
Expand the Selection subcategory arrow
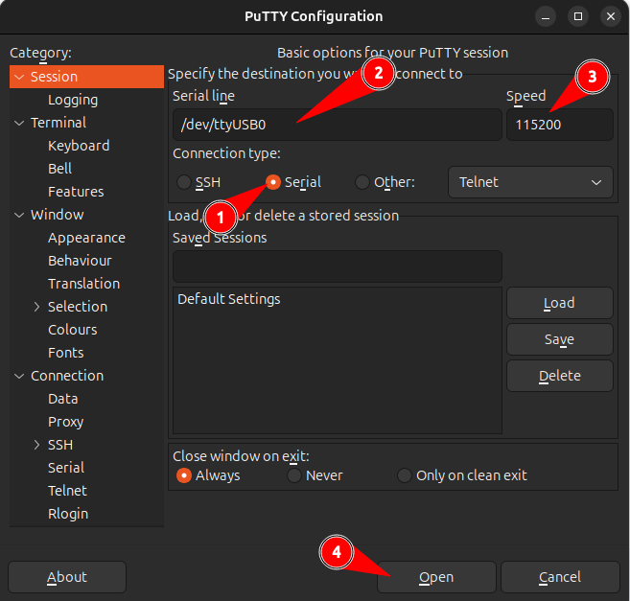(36, 307)
